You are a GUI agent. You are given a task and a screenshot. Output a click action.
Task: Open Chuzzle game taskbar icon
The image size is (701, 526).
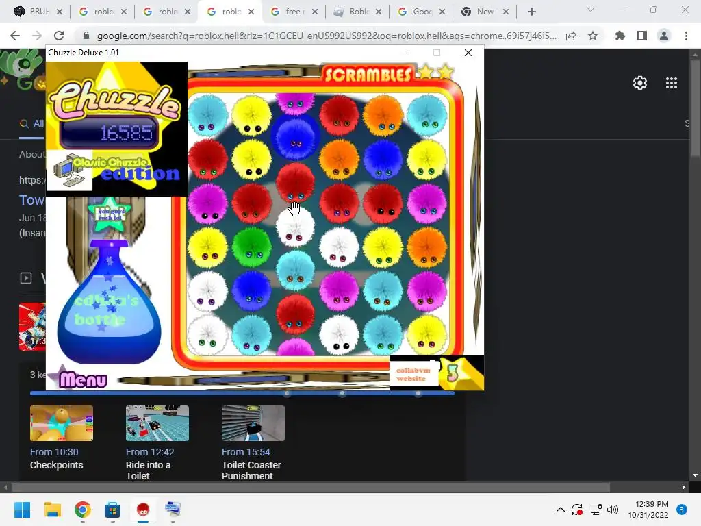(x=143, y=510)
